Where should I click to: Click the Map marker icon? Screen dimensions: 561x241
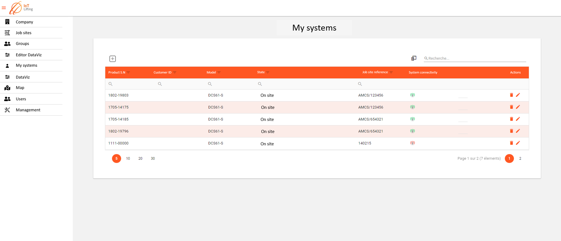[x=7, y=88]
